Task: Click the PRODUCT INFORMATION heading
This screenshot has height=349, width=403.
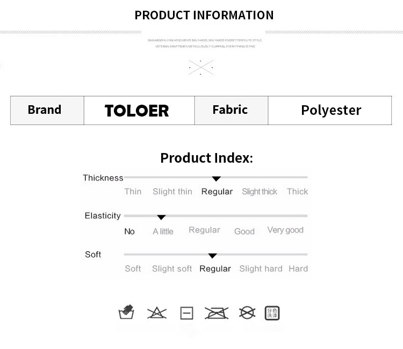Action: (x=204, y=15)
